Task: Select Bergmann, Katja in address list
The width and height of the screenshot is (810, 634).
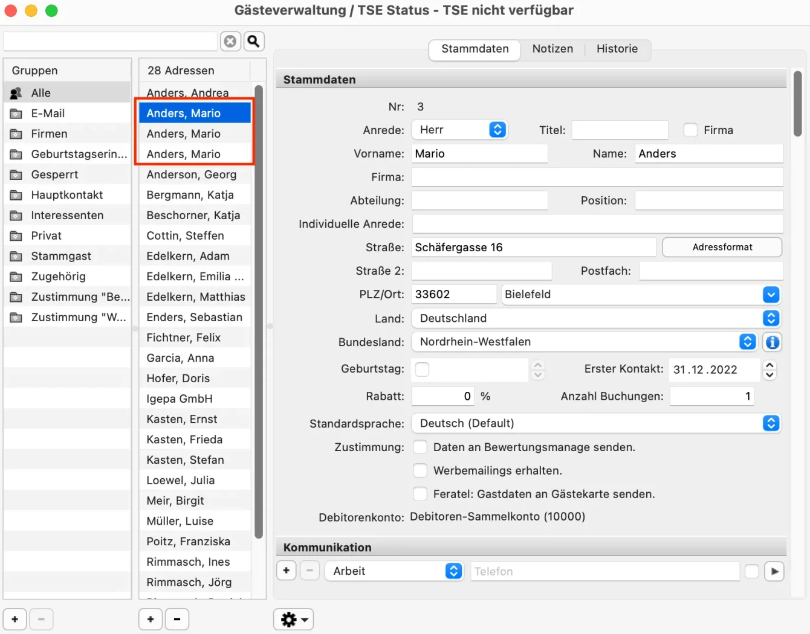Action: (x=195, y=195)
